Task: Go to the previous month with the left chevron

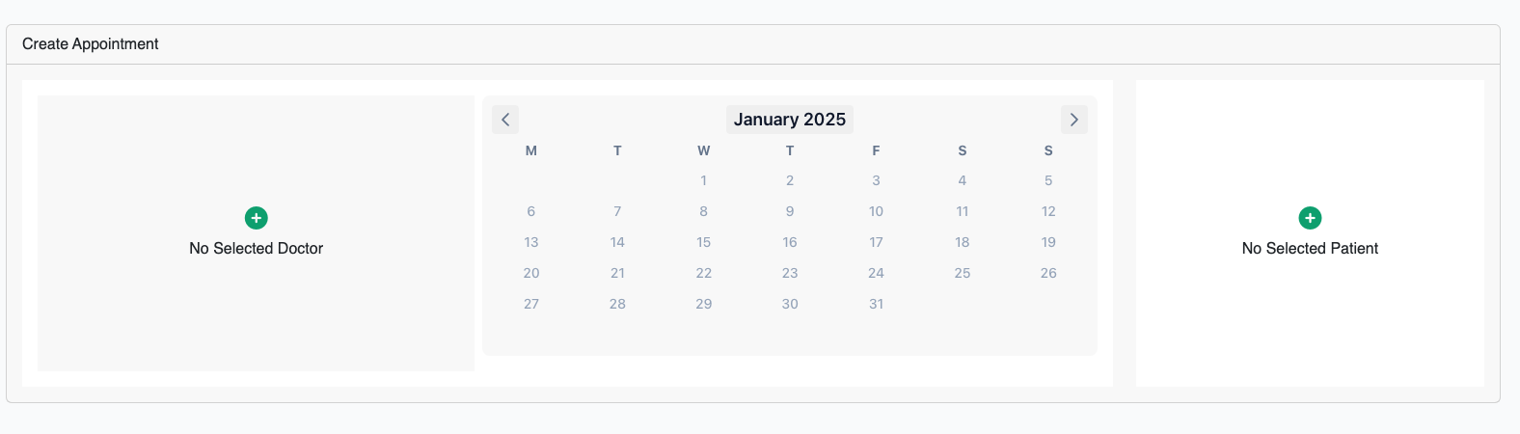Action: coord(505,120)
